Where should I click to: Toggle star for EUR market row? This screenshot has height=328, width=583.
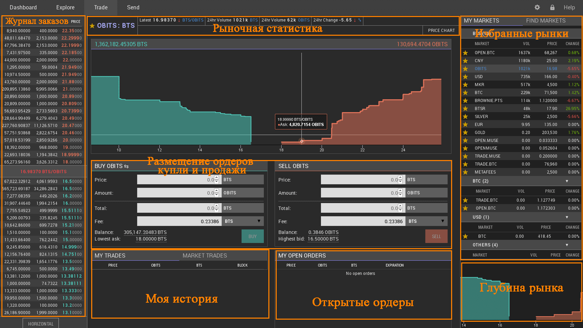click(x=465, y=125)
